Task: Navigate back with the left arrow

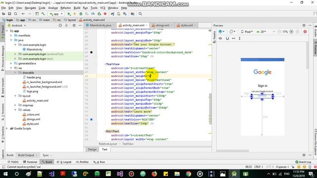Action: click(23, 14)
